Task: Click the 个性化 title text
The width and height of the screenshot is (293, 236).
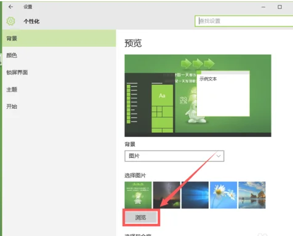Action: tap(31, 22)
